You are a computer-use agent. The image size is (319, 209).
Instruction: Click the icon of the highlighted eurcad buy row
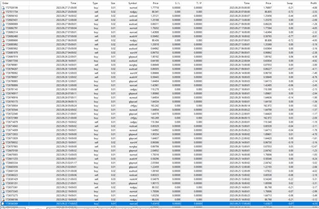coord(3,203)
